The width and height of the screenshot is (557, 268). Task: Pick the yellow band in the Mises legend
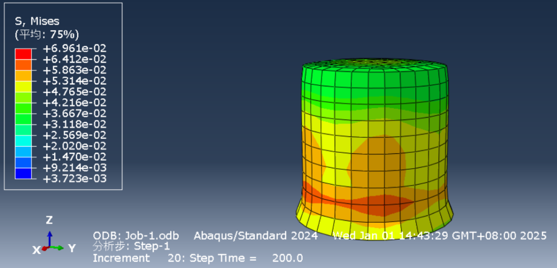[x=23, y=86]
